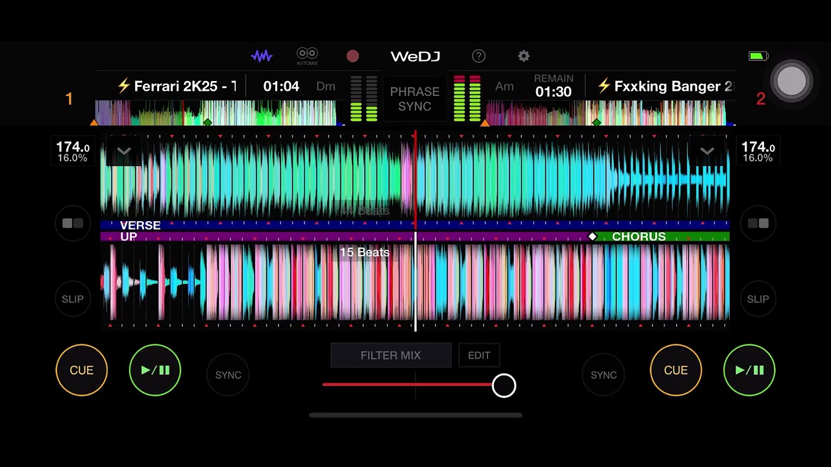Viewport: 831px width, 467px height.
Task: Jump to deck 1 green cue marker
Action: click(x=208, y=122)
